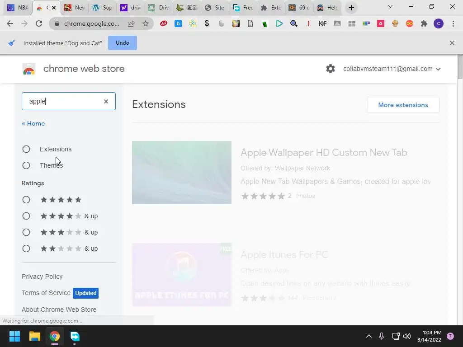
Task: Click the pink home extension icon
Action: click(381, 23)
